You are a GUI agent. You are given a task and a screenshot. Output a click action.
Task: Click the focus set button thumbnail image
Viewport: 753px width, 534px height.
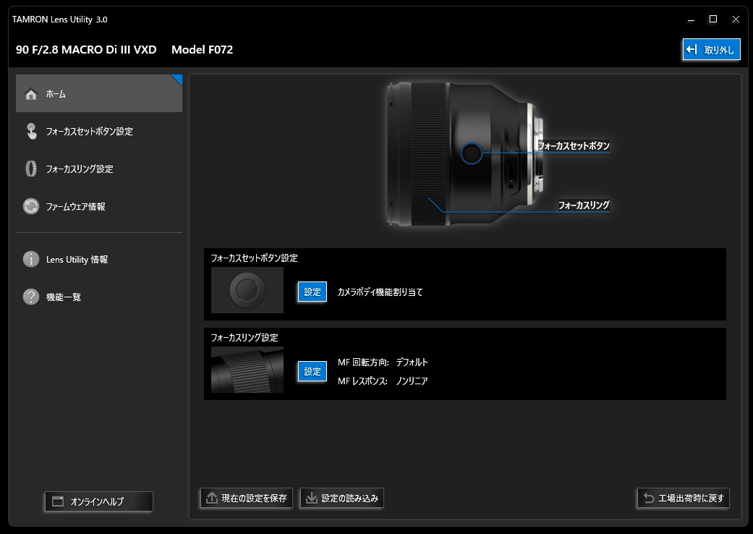[x=247, y=290]
